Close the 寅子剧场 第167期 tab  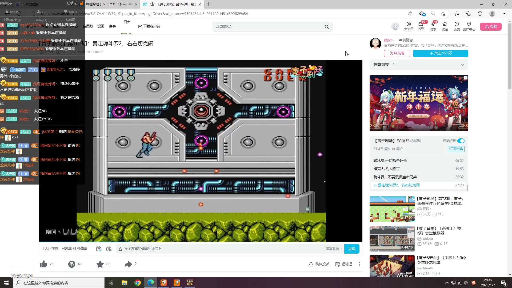pyautogui.click(x=200, y=4)
